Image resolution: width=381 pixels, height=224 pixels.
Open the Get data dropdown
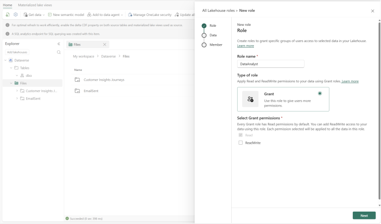[x=34, y=15]
